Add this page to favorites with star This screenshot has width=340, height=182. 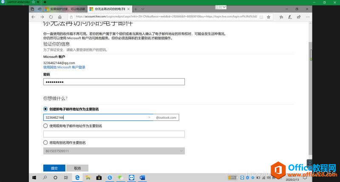point(269,17)
